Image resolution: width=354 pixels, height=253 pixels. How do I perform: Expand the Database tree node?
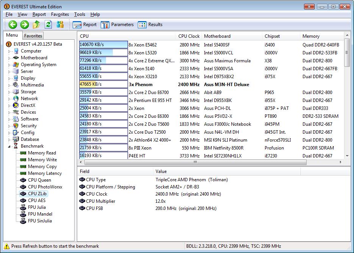pos(9,140)
